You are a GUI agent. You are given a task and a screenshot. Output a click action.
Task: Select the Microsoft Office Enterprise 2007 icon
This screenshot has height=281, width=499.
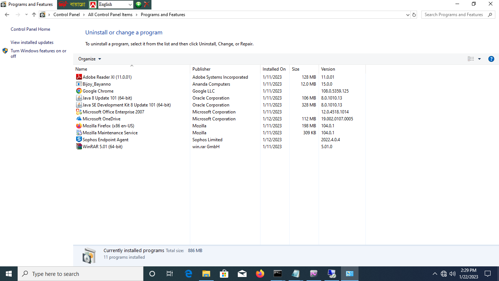pyautogui.click(x=79, y=112)
